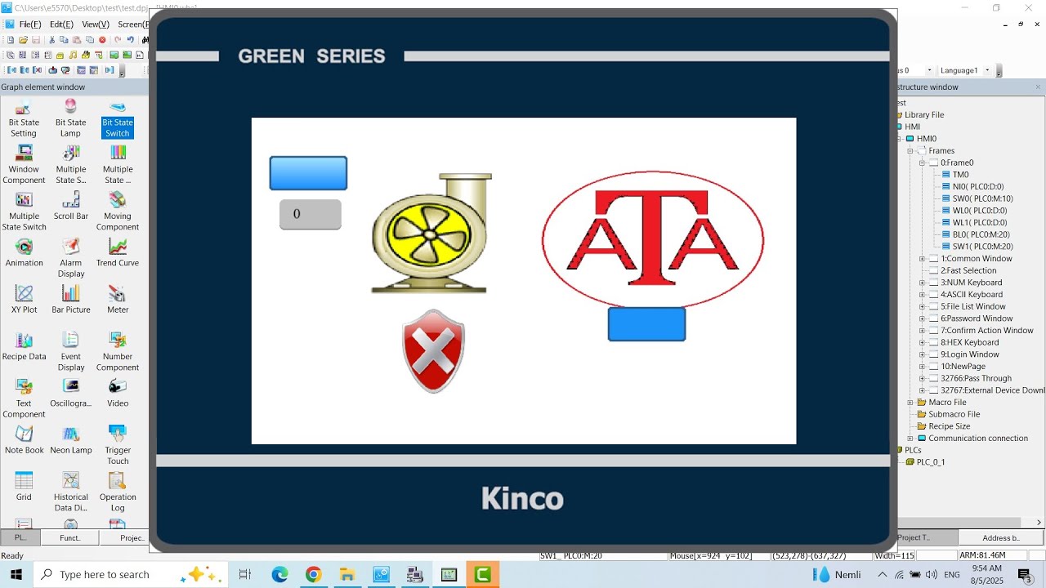
Task: Switch to the Address b.. tab
Action: (1001, 537)
